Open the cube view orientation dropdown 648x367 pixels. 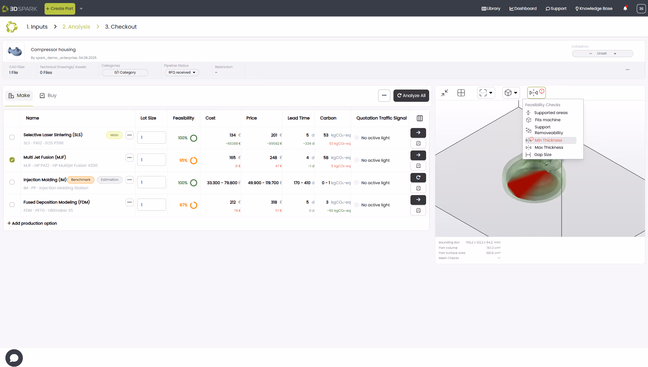point(511,93)
